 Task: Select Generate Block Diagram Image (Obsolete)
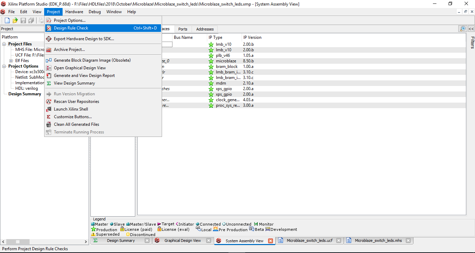click(x=103, y=60)
